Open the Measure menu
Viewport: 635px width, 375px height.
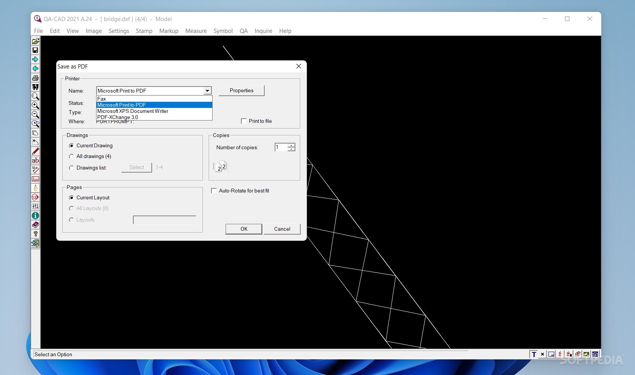point(196,31)
